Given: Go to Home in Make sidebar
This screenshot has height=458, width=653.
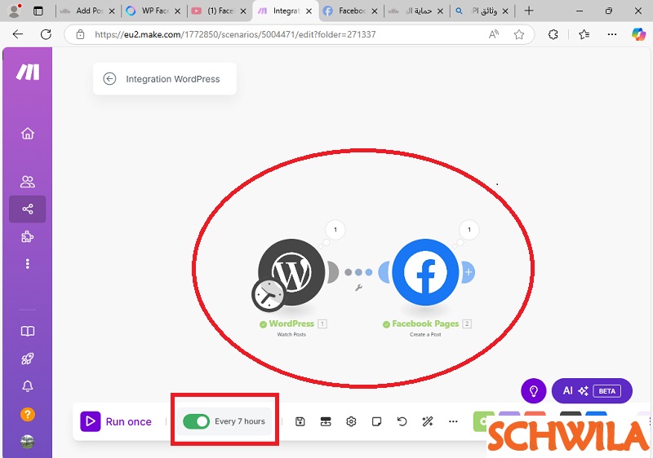Looking at the screenshot, I should [x=28, y=134].
